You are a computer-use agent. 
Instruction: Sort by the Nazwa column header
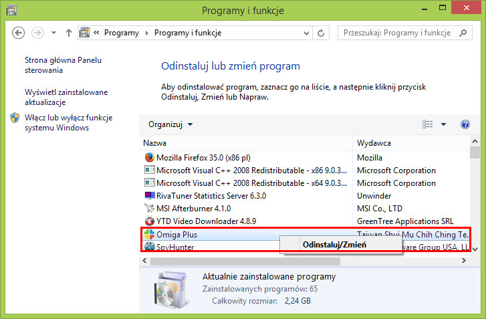(154, 143)
